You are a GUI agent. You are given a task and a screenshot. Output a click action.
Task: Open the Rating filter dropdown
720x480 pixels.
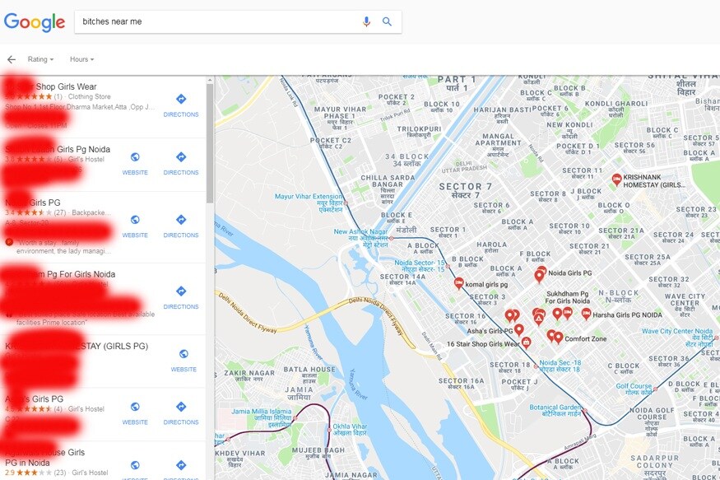(x=40, y=59)
